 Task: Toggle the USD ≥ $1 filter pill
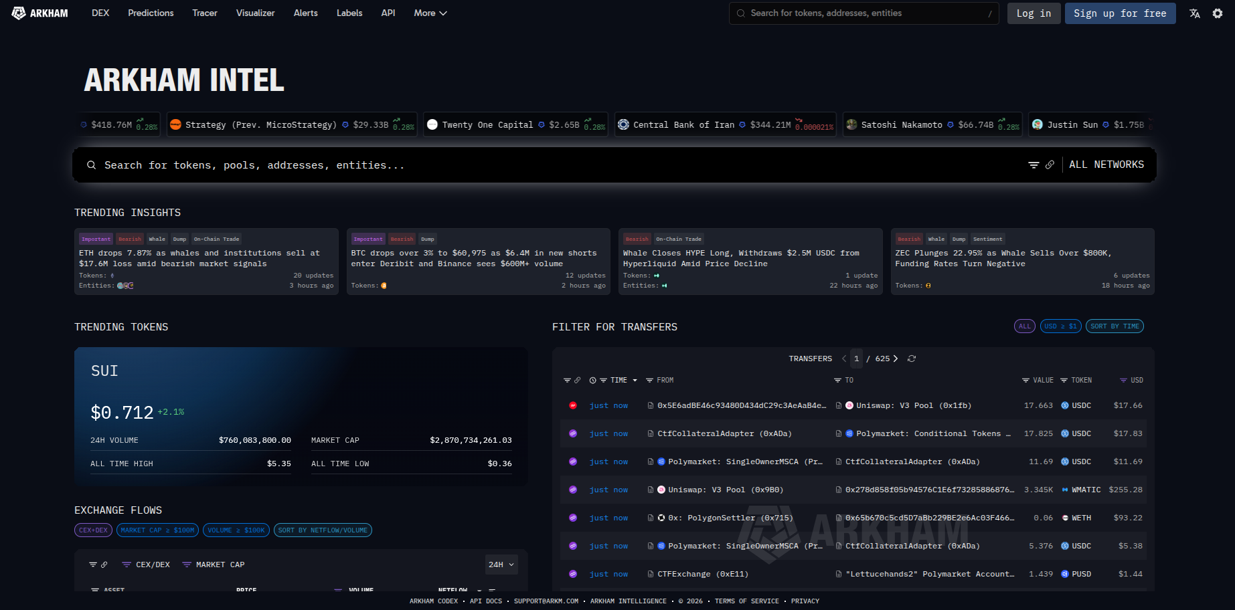(x=1061, y=326)
